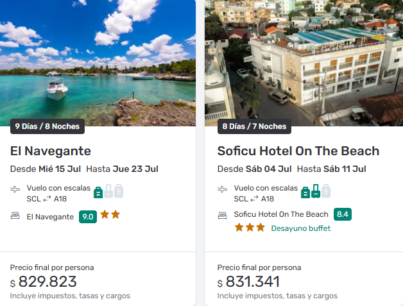The height and width of the screenshot is (306, 403).
Task: Click the round-trip arrows between SCL and A18 in El Navegante card
Action: (x=47, y=199)
